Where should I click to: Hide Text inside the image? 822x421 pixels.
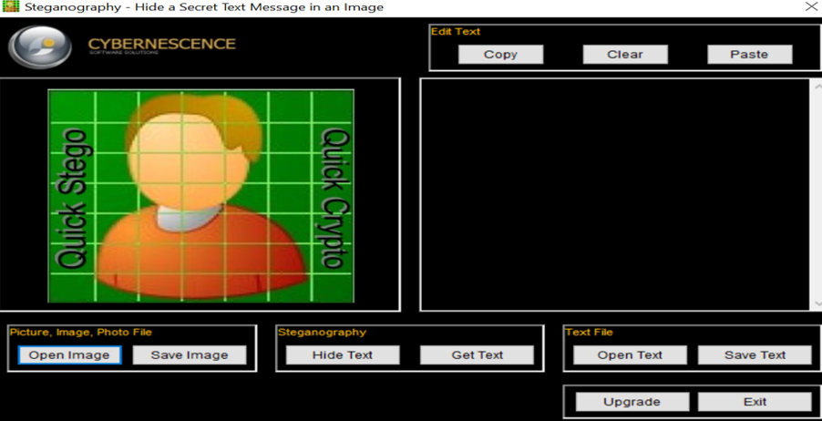[343, 355]
